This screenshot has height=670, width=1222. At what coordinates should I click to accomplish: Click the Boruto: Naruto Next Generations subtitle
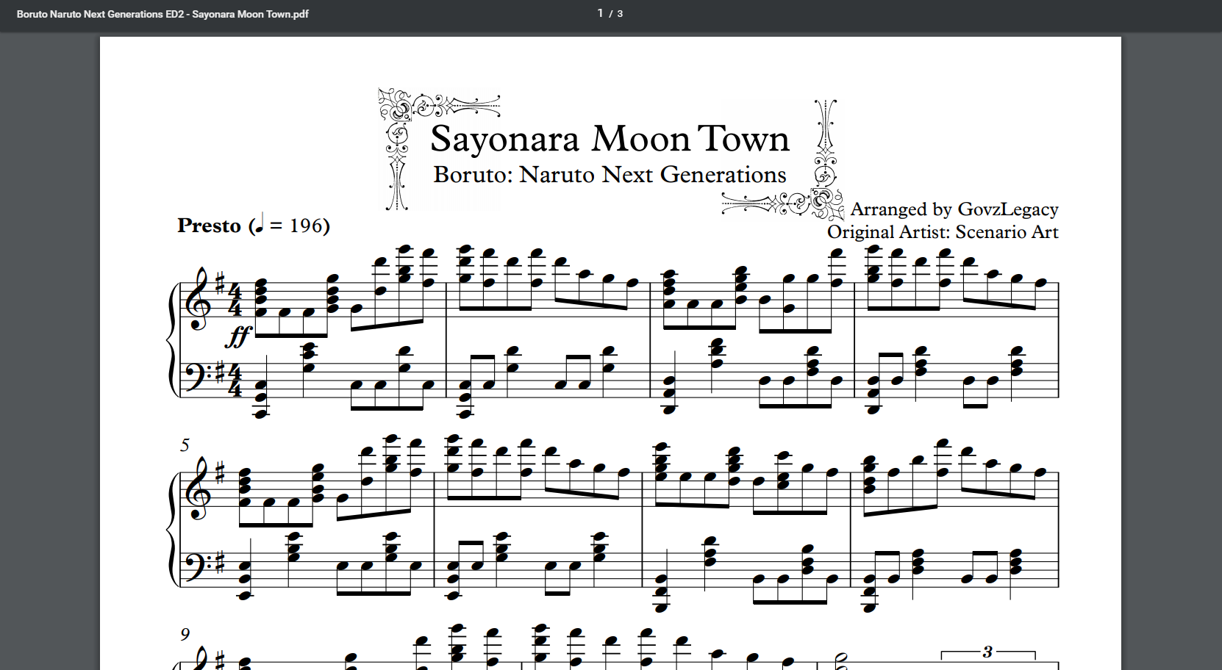610,175
